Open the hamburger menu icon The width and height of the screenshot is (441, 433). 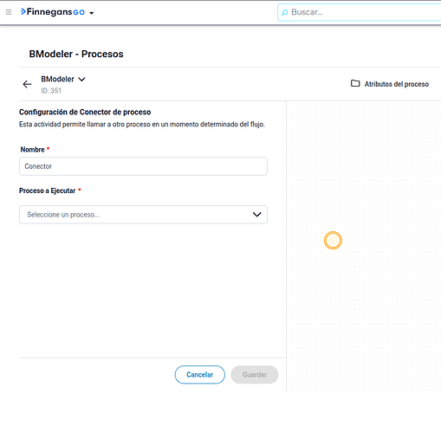tap(9, 12)
